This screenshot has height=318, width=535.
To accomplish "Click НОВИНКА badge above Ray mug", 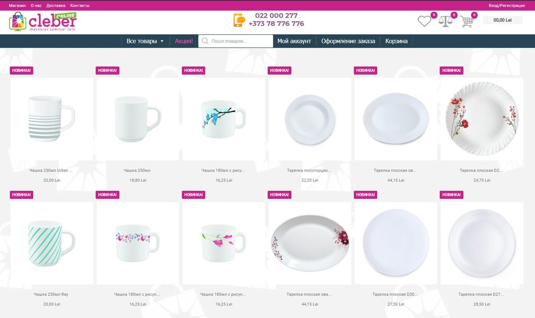I will tap(22, 195).
